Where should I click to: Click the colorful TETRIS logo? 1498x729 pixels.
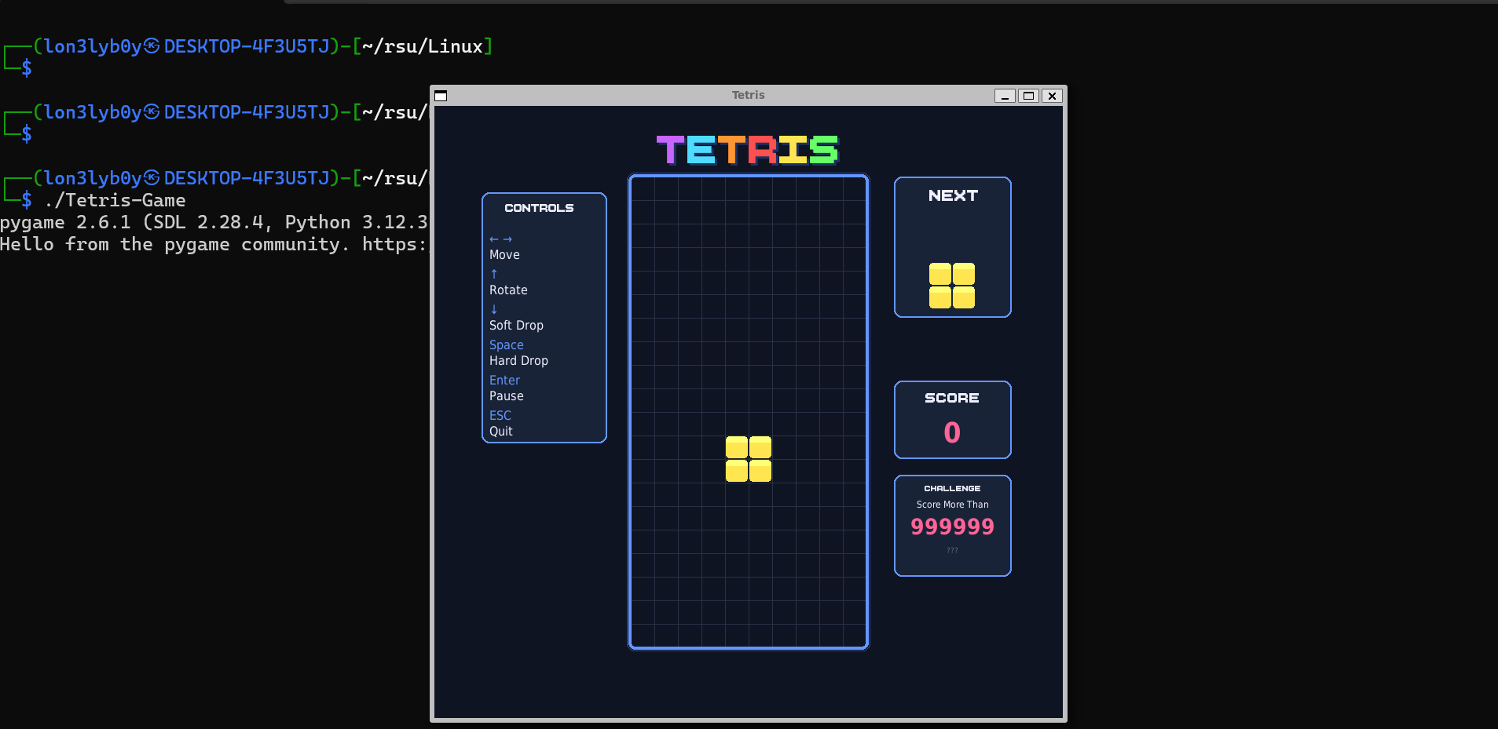point(747,150)
